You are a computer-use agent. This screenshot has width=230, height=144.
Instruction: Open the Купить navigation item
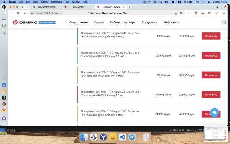99,22
